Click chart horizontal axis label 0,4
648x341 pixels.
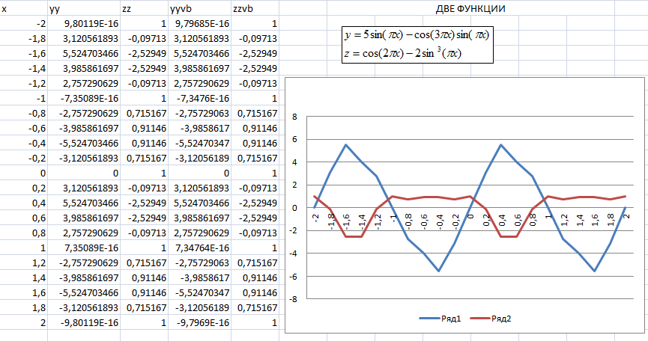tap(501, 221)
